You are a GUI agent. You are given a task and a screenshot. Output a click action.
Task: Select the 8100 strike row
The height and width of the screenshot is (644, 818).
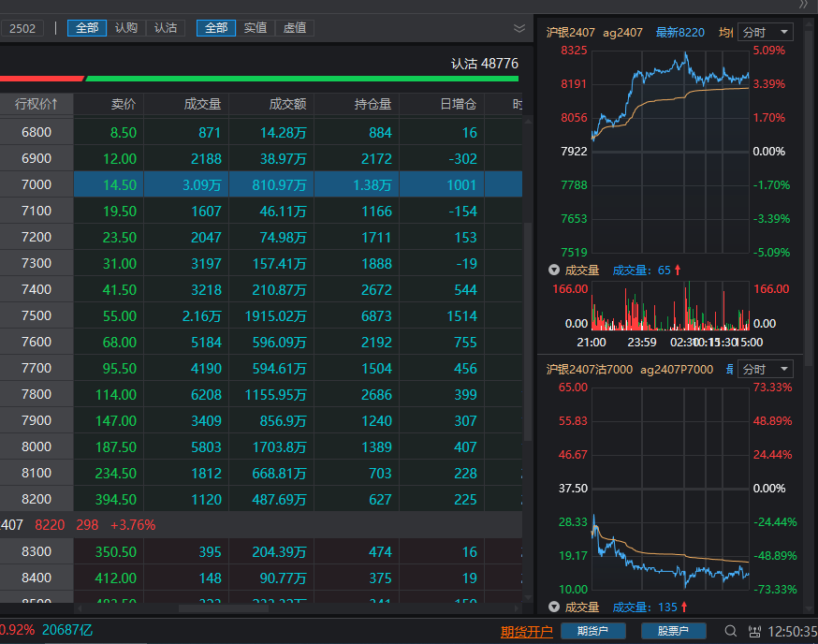(261, 473)
